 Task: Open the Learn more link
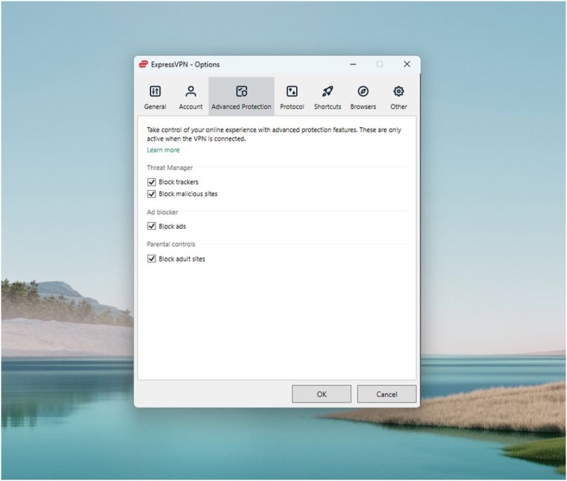163,150
